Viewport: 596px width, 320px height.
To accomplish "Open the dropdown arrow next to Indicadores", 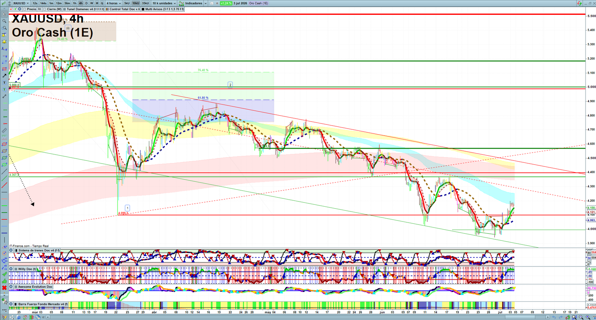I will [x=206, y=3].
